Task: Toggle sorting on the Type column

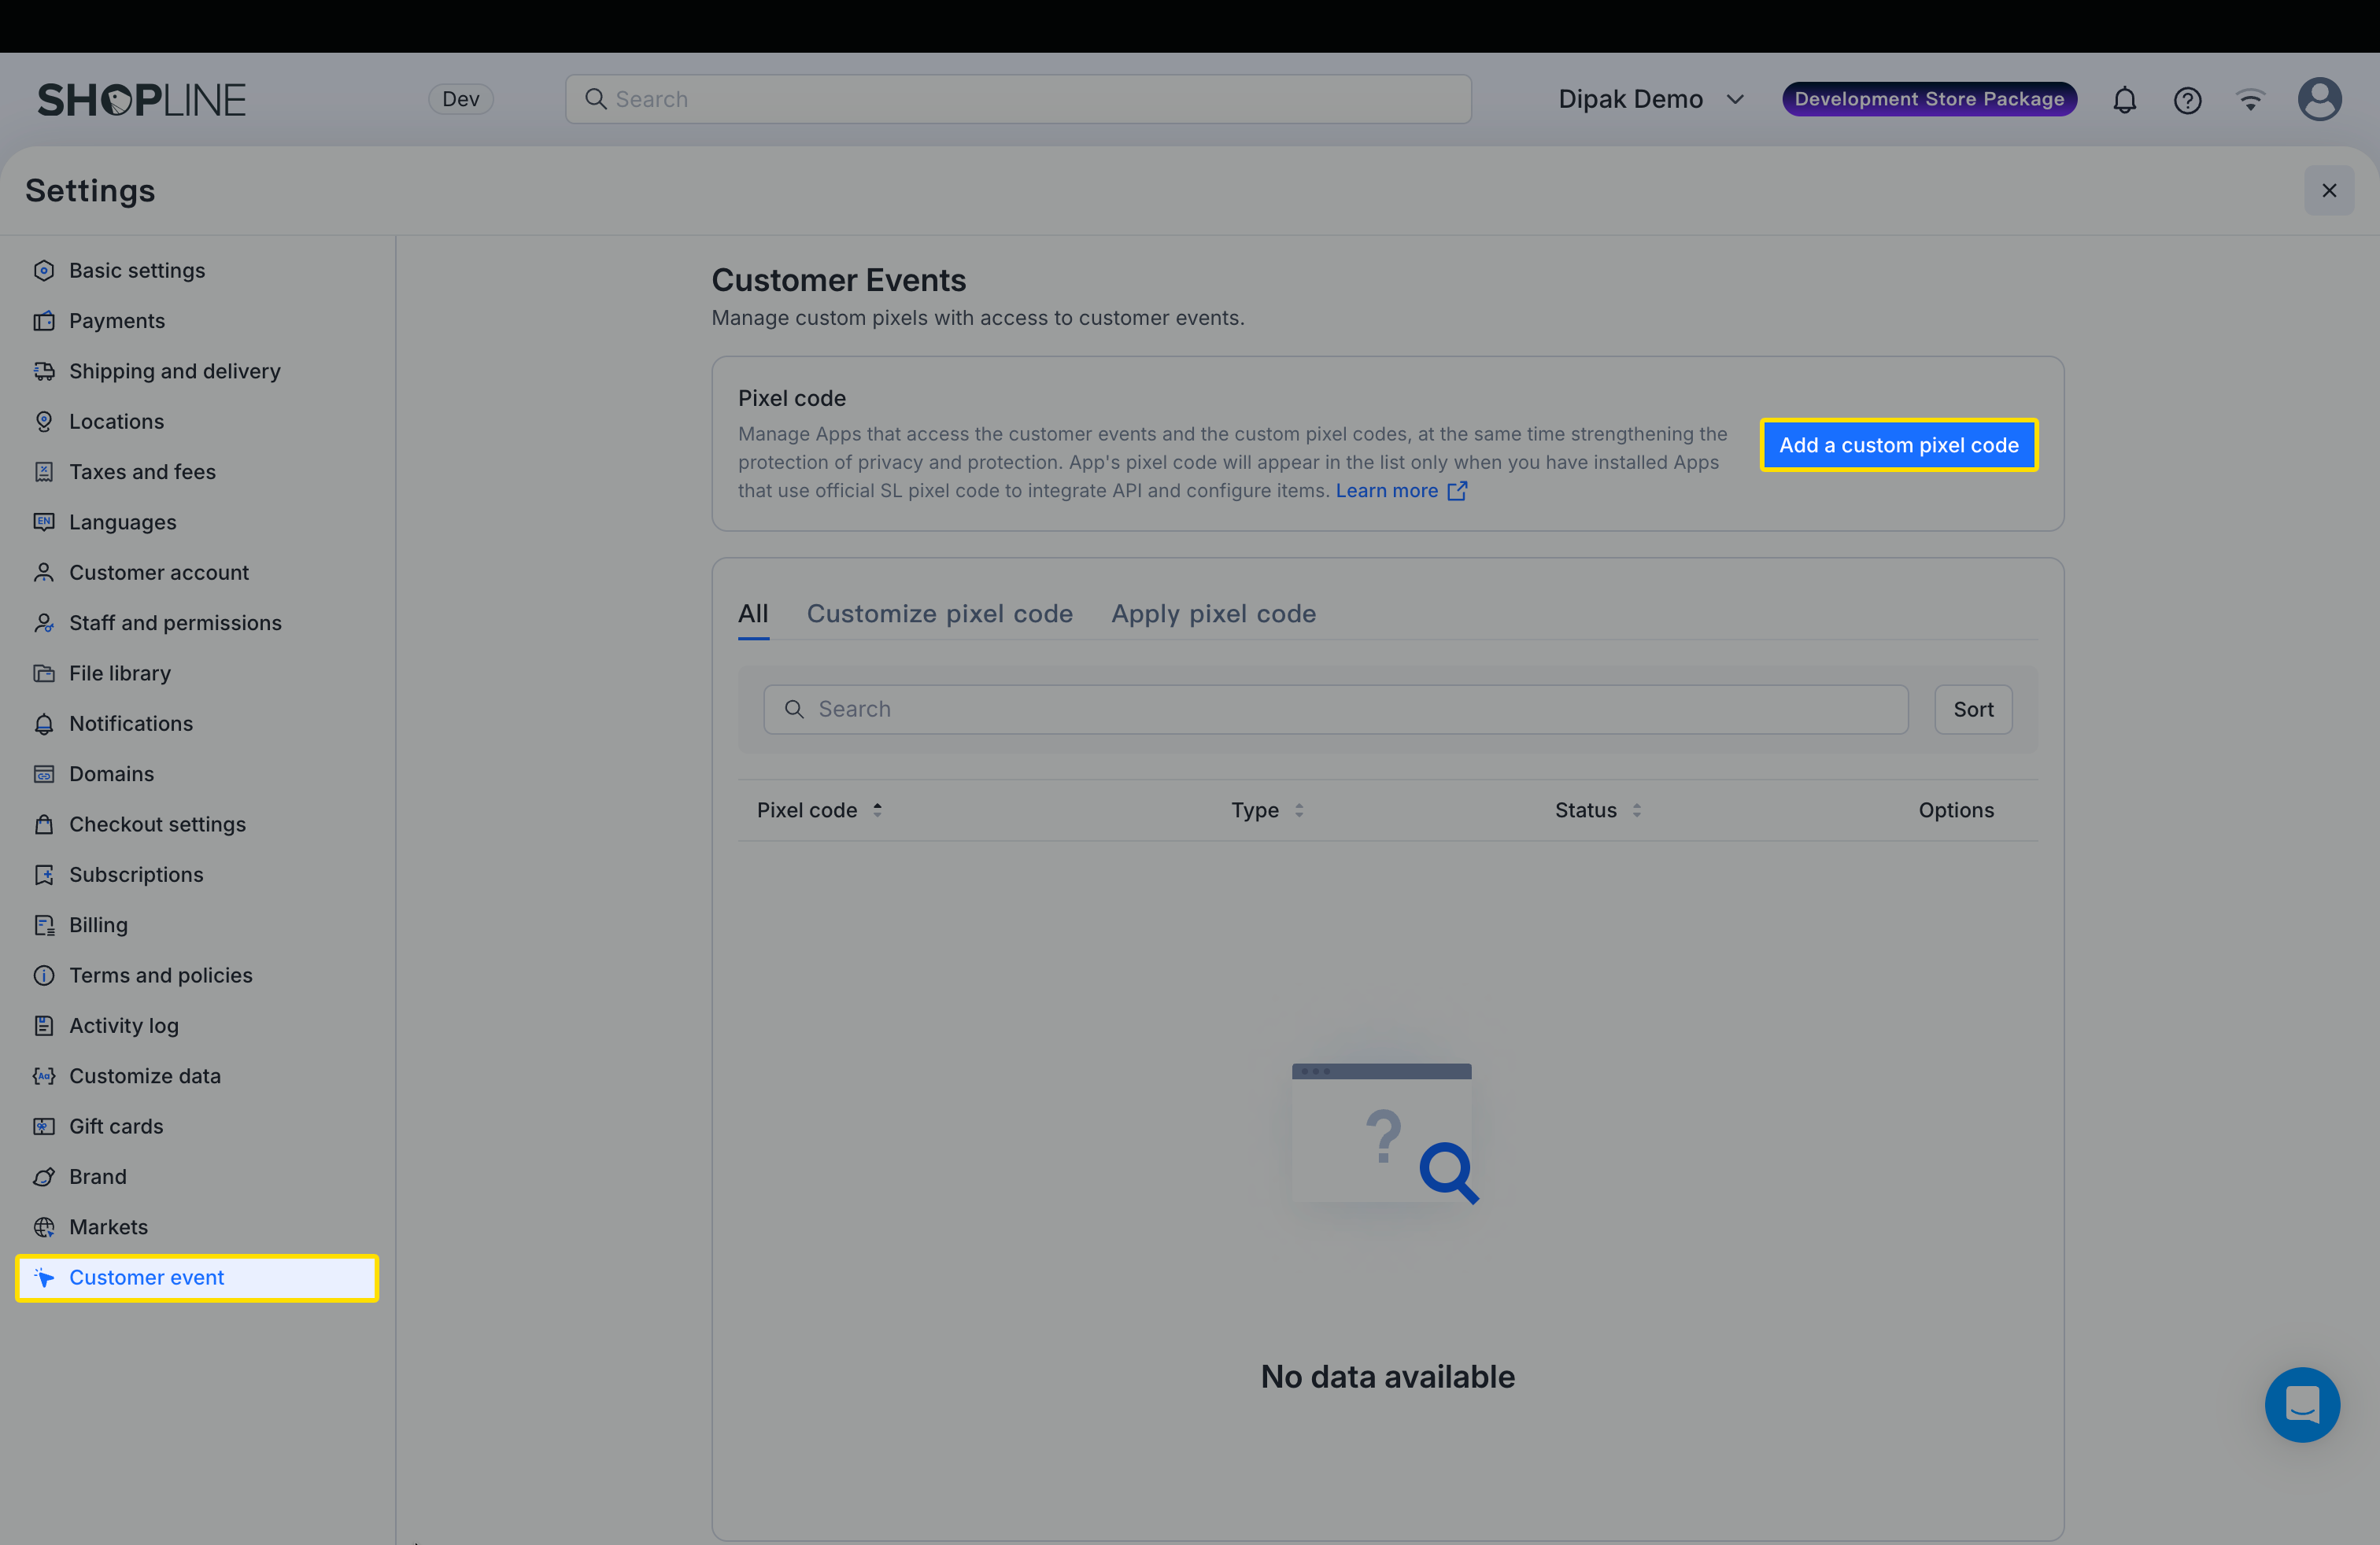Action: (x=1300, y=809)
